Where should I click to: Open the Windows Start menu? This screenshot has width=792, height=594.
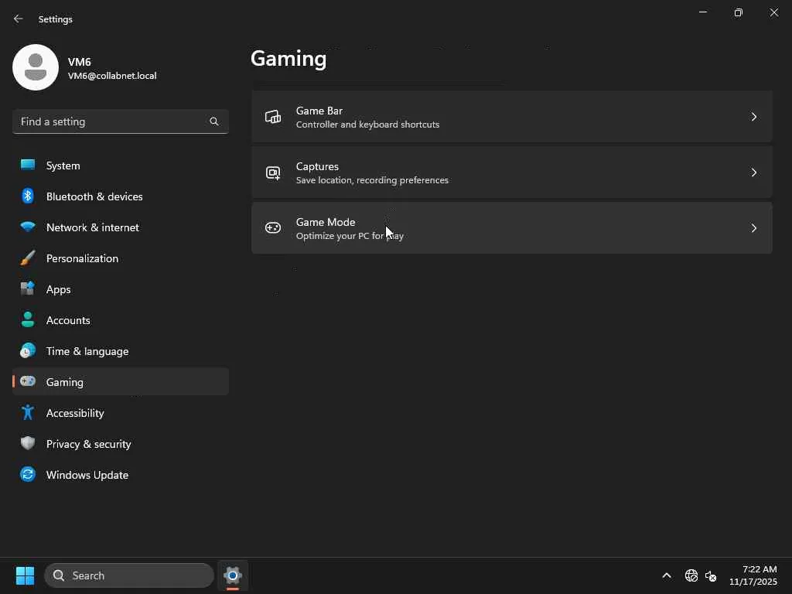coord(25,575)
